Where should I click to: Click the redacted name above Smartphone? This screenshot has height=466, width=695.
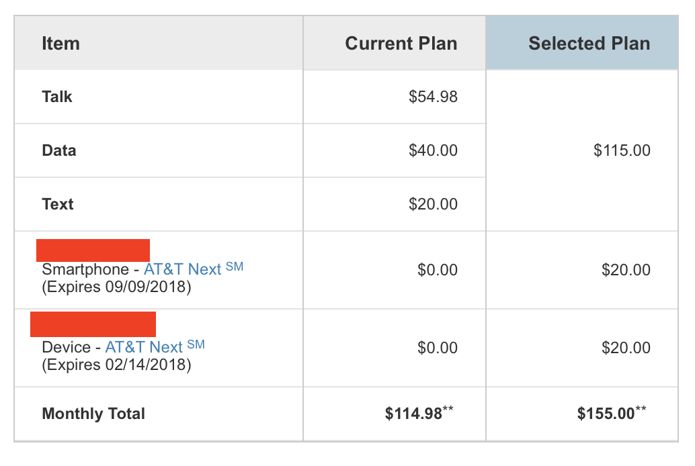point(93,250)
